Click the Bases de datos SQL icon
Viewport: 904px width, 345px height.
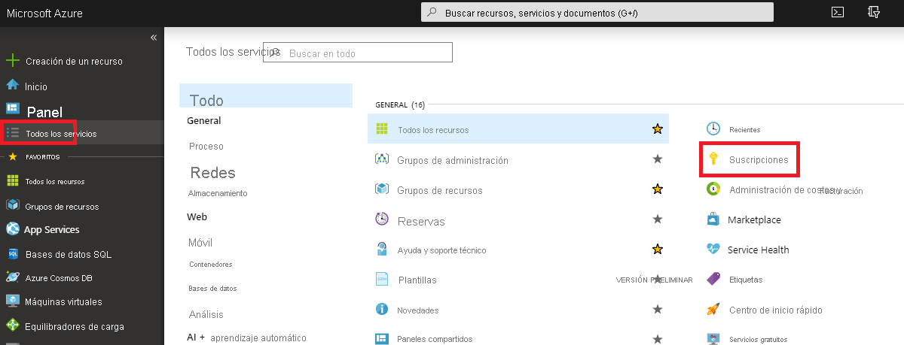coord(12,254)
